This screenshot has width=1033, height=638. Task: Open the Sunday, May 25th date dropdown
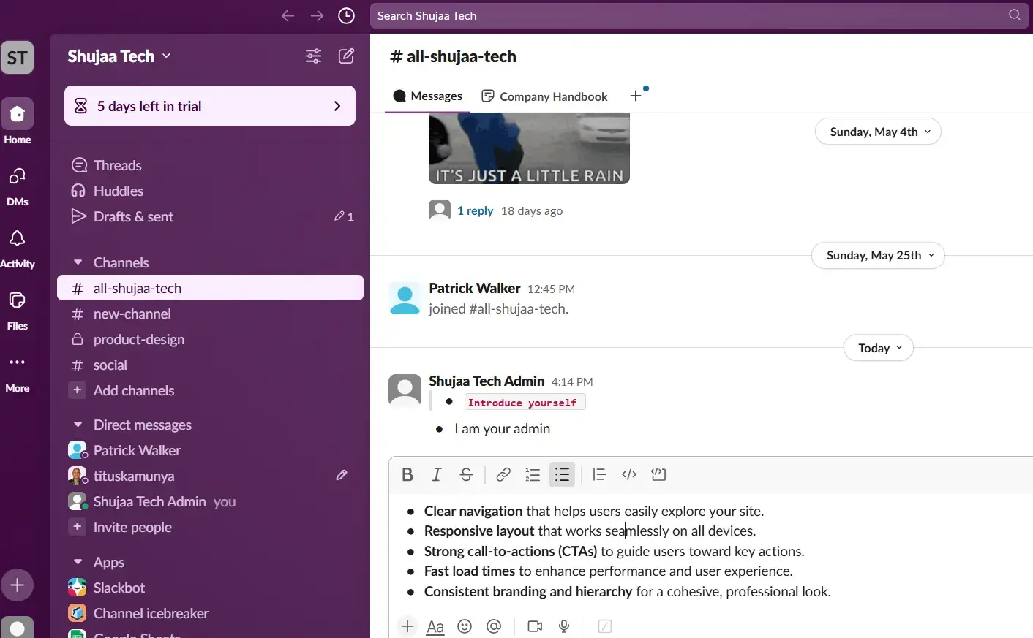(x=878, y=256)
